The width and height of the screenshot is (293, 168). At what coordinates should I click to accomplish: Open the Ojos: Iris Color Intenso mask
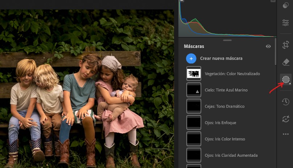(x=225, y=139)
